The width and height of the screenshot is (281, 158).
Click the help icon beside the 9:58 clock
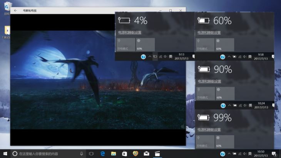222,57
